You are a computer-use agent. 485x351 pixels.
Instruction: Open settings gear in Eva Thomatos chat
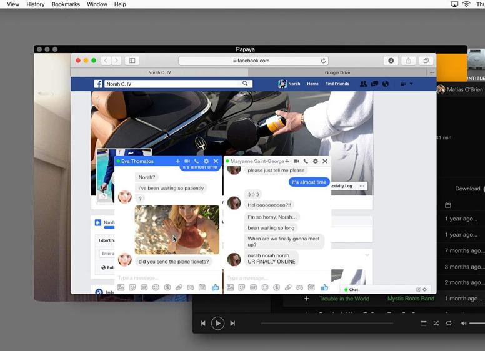206,161
